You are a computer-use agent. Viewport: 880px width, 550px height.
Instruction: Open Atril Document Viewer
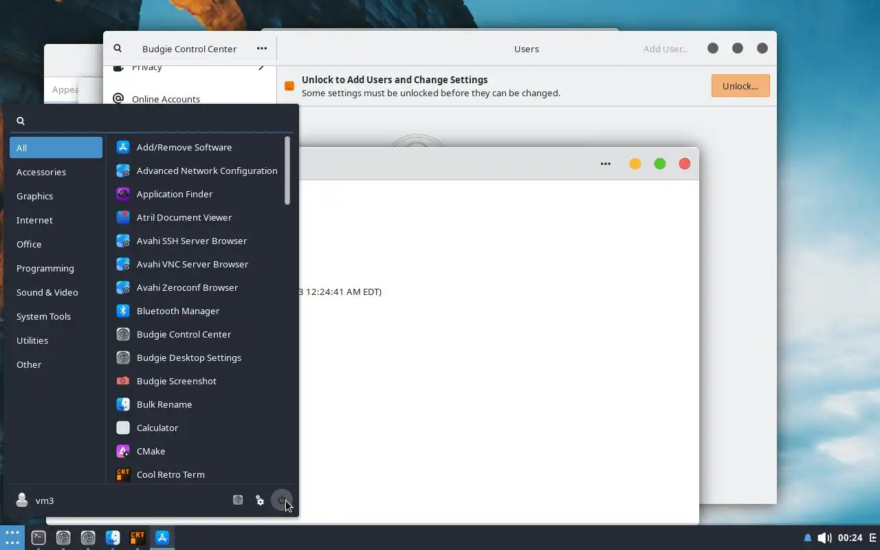click(196, 217)
